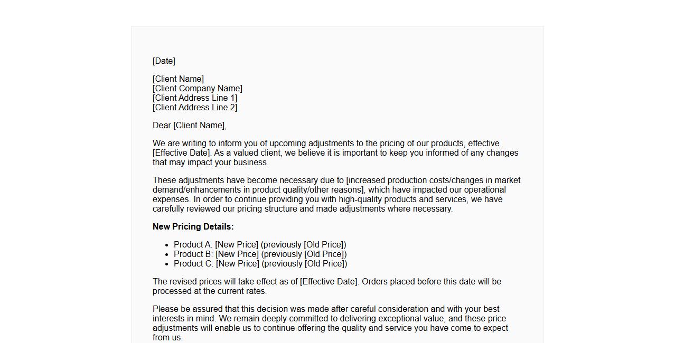The height and width of the screenshot is (343, 675).
Task: Select the [Client Company Name] line
Action: coord(198,89)
